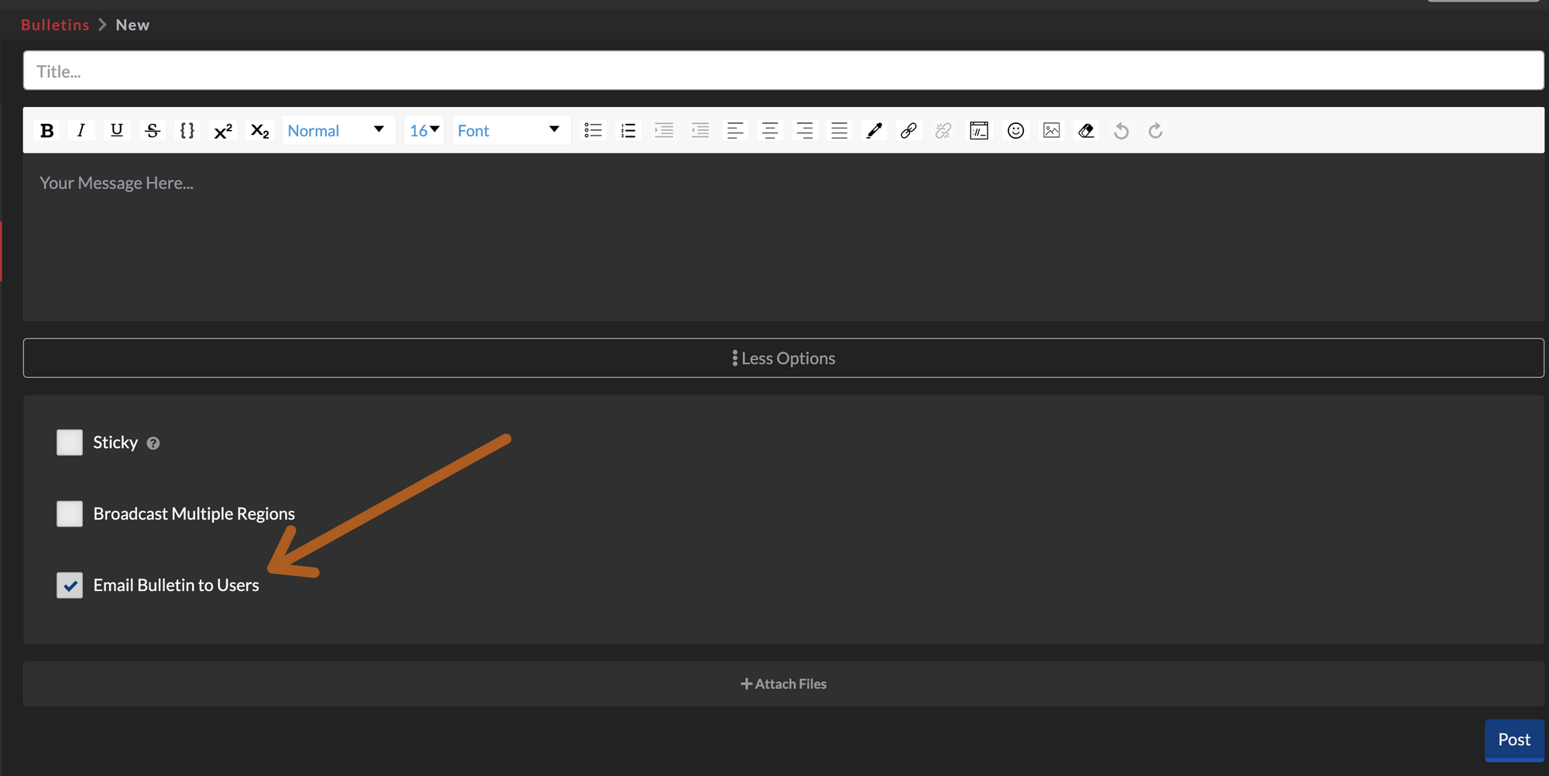Toggle bold formatting in the editor
This screenshot has height=776, width=1549.
(46, 130)
